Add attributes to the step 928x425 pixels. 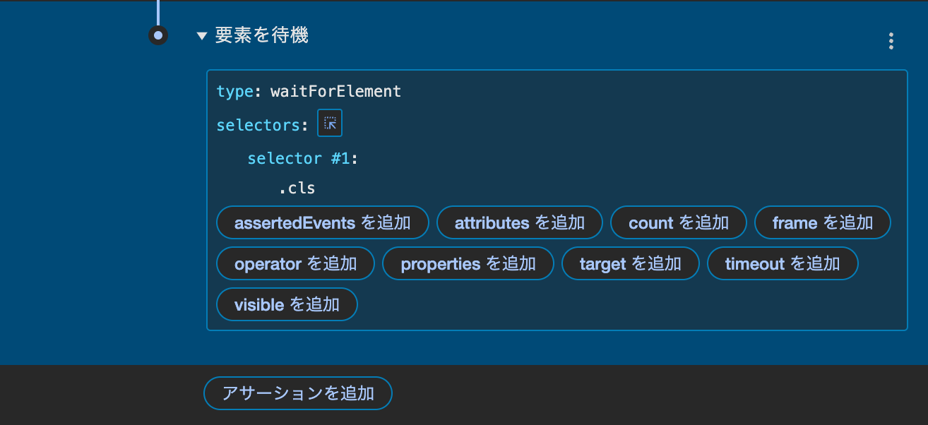[519, 223]
